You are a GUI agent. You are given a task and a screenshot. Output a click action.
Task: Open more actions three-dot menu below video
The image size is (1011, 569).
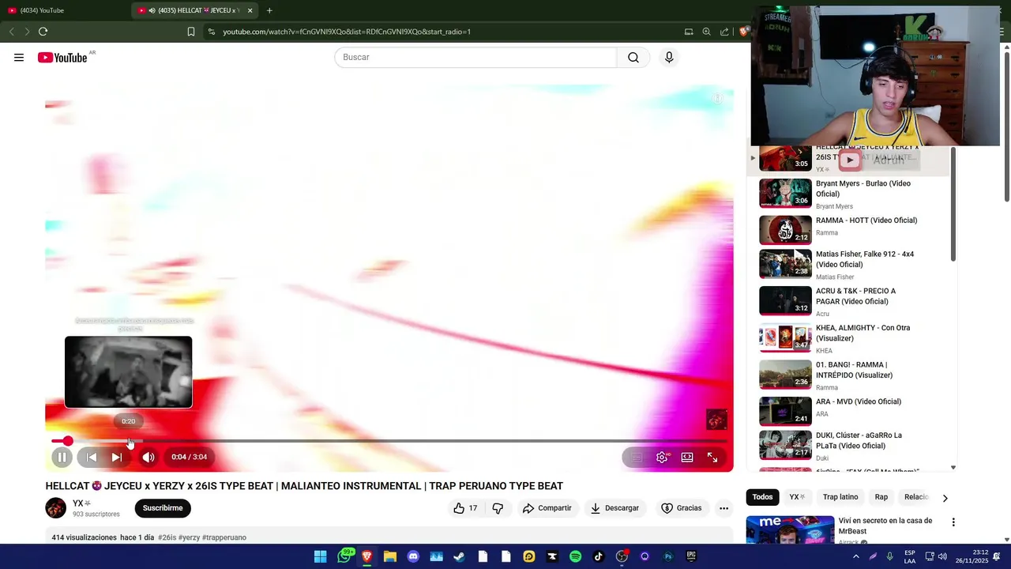coord(723,508)
